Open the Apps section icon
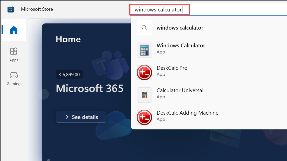 pyautogui.click(x=14, y=51)
